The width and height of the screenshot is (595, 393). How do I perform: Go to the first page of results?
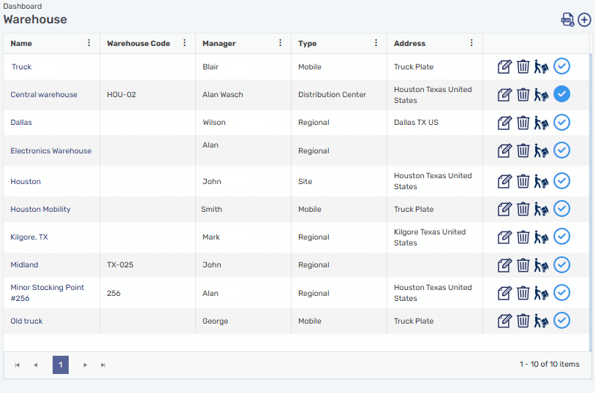pyautogui.click(x=17, y=365)
